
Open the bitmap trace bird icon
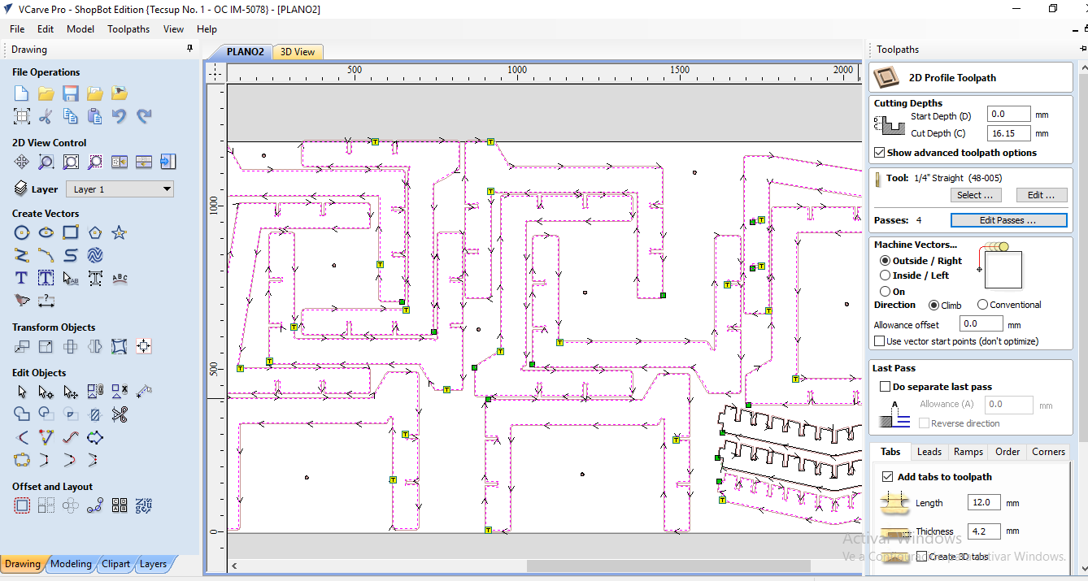22,301
